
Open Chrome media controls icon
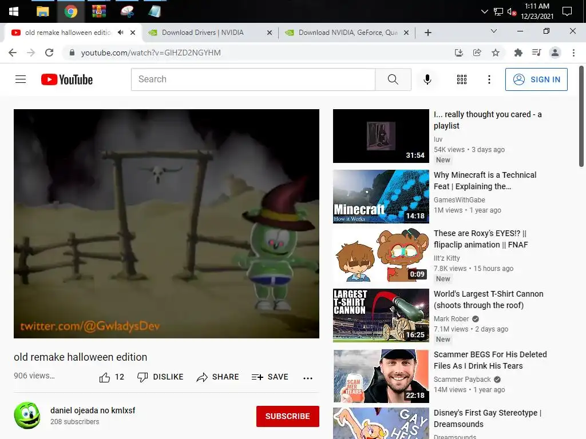tap(536, 53)
